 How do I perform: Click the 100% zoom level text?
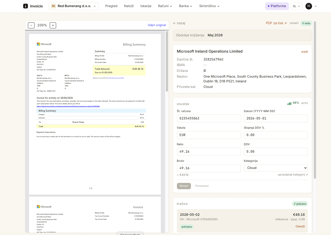click(42, 25)
